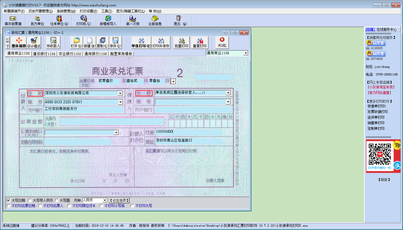Image resolution: width=403 pixels, height=230 pixels.
Task: Open the 新票据填开 menu
Action: [14, 11]
